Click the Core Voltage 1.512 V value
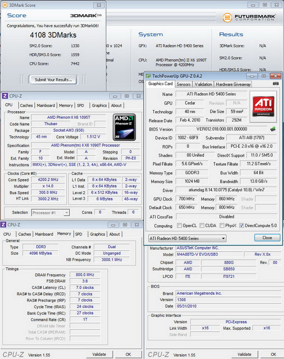Screen dimensions: 284x359 [x=93, y=136]
